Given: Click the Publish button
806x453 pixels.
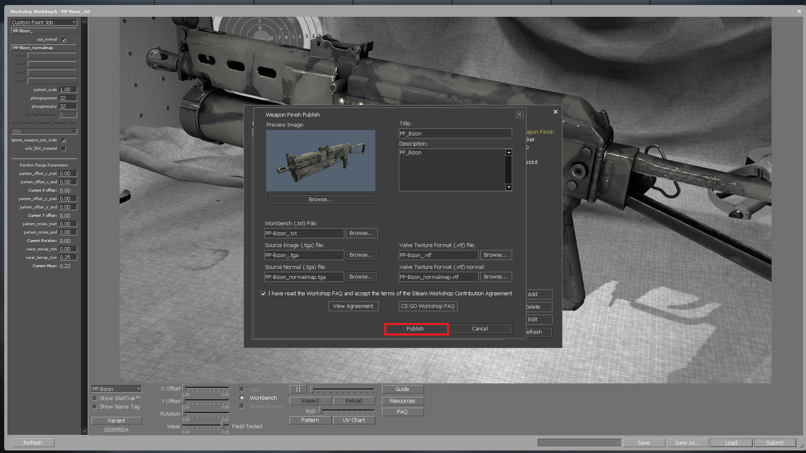Looking at the screenshot, I should point(416,329).
